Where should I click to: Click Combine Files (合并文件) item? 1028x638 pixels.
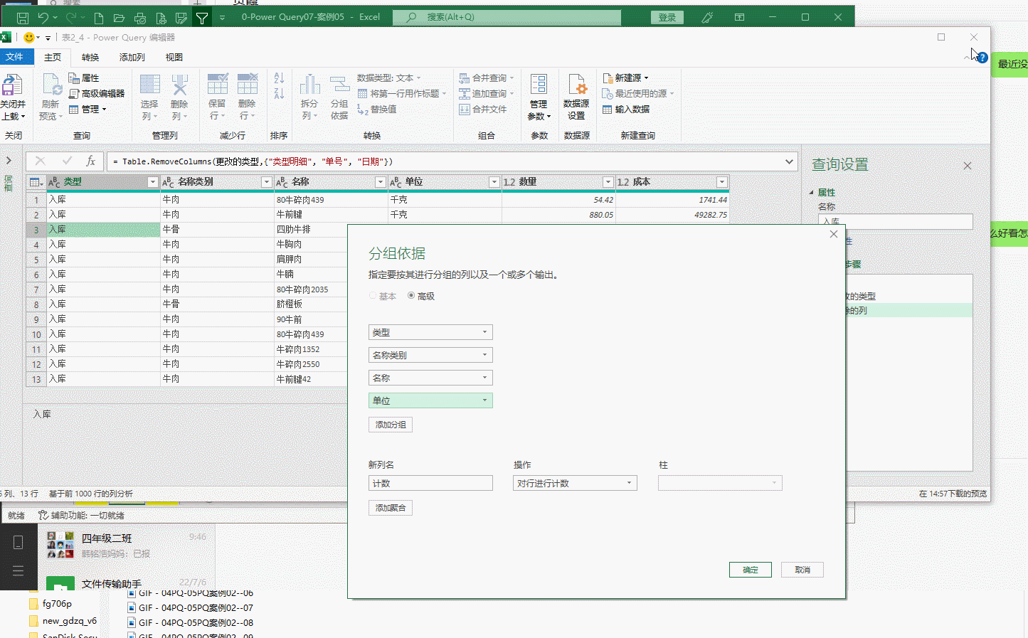(x=483, y=110)
